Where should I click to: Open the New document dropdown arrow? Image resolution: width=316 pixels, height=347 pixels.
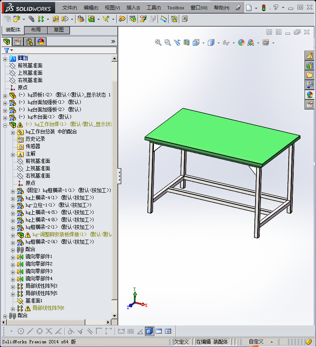coord(256,8)
